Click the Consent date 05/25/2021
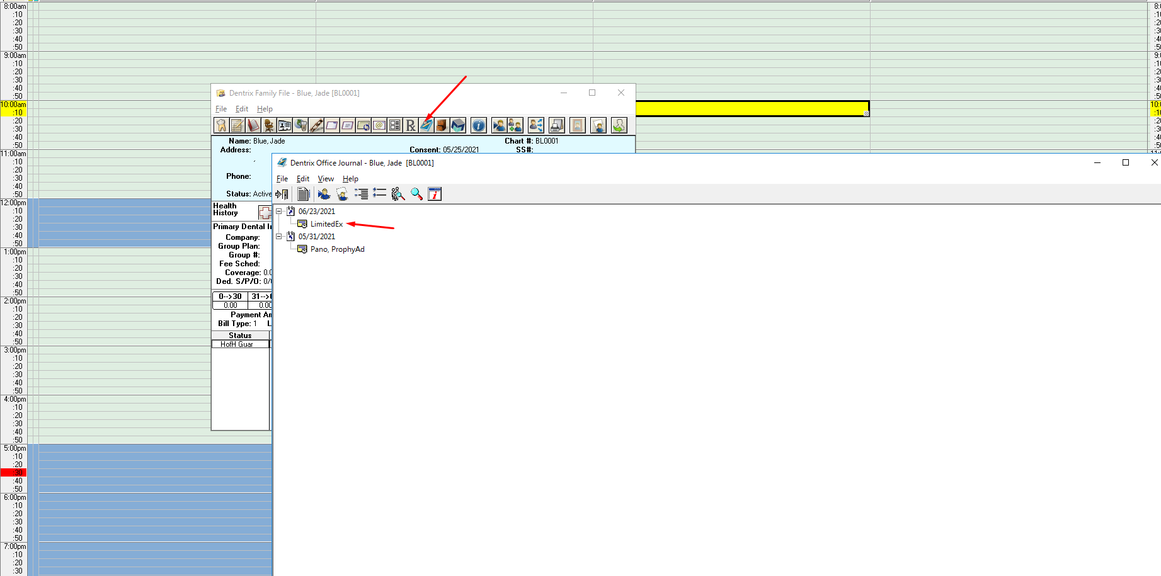Screen dimensions: 1161x576 click(460, 150)
